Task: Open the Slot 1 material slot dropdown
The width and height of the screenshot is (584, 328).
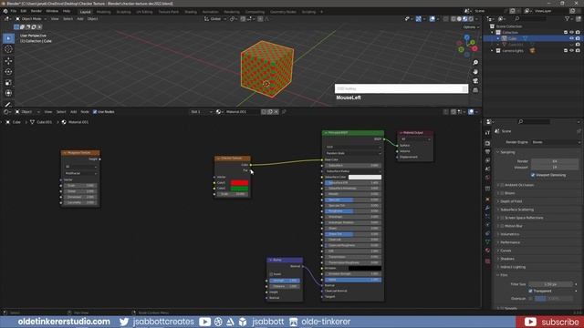Action: 201,111
